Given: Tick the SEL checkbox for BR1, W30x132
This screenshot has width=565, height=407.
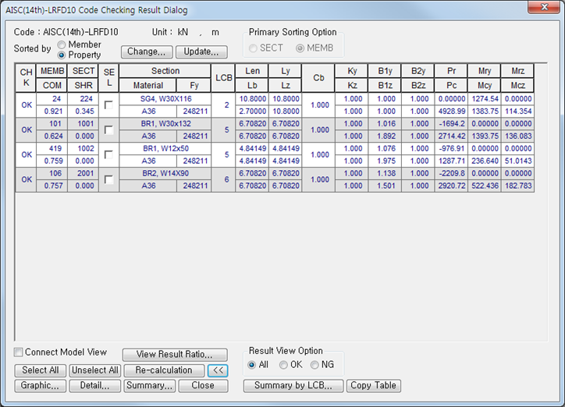Looking at the screenshot, I should tap(108, 130).
